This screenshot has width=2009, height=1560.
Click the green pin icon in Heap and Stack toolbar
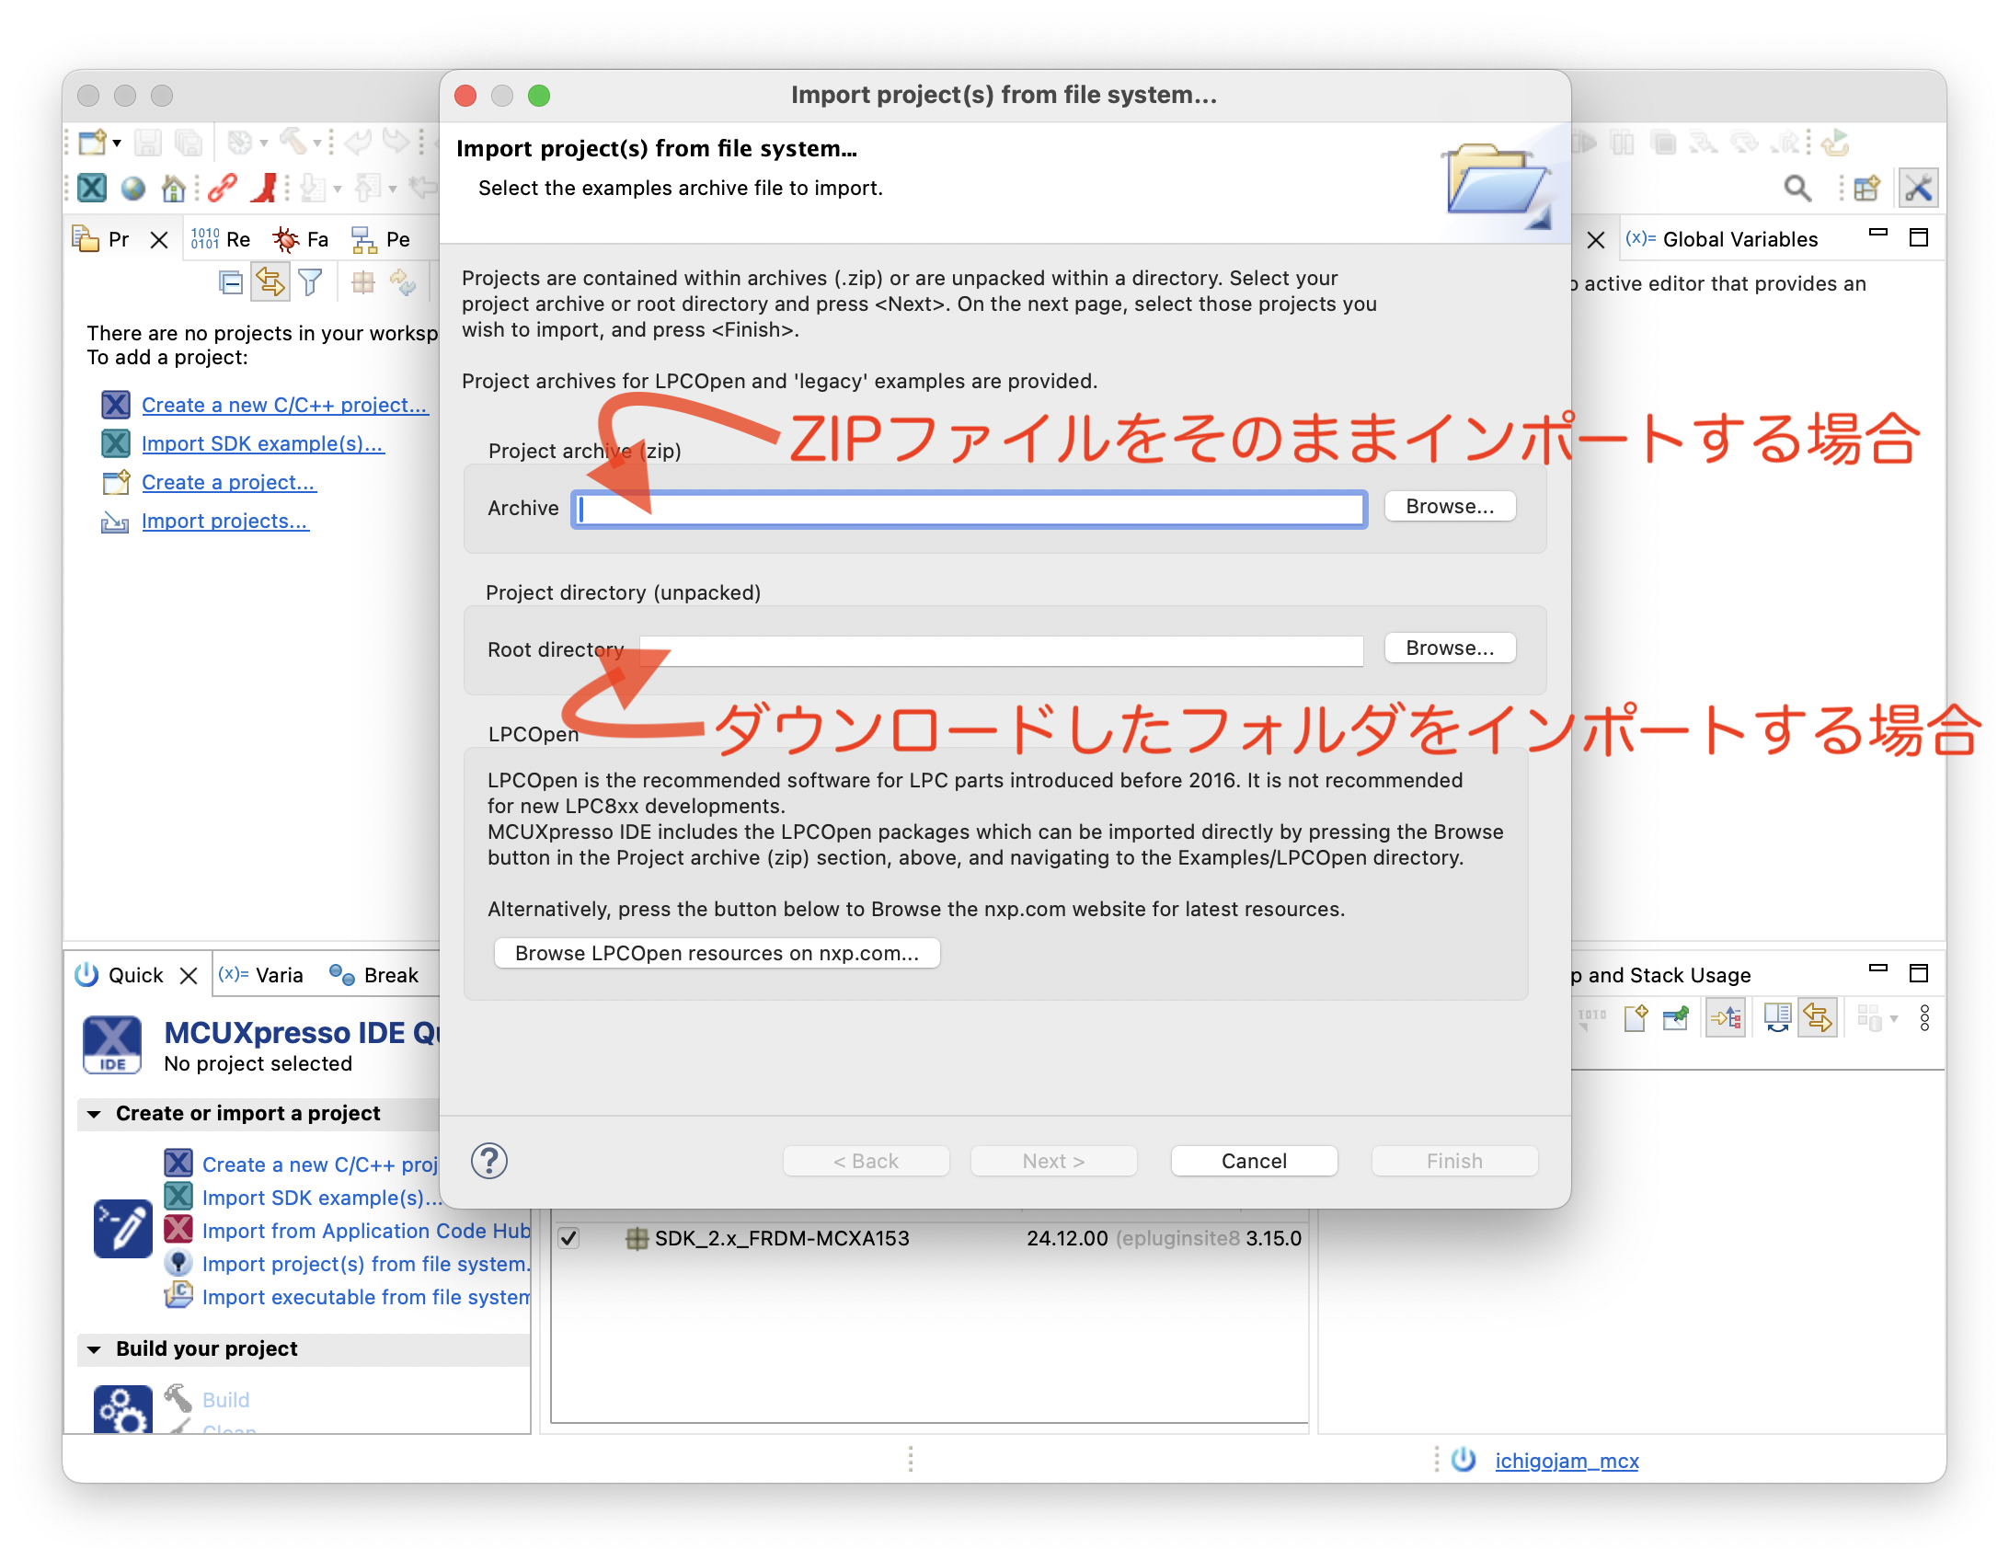tap(1676, 1018)
